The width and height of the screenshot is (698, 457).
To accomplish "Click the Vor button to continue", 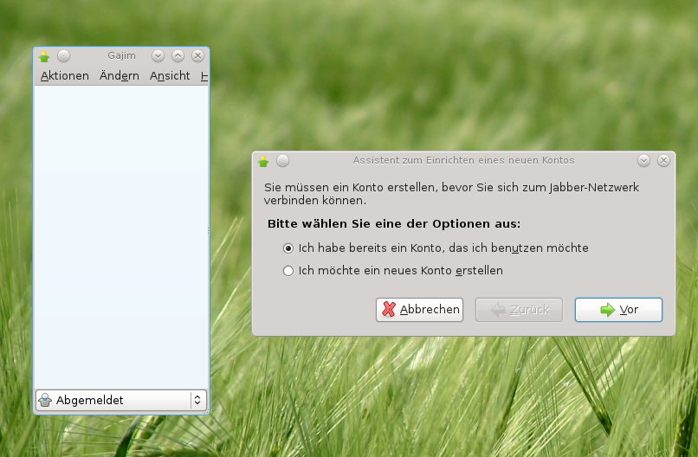I will pyautogui.click(x=618, y=310).
